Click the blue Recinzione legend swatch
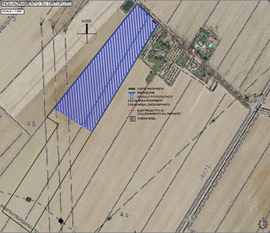Viewport: 270px width, 233px height. pyautogui.click(x=132, y=92)
